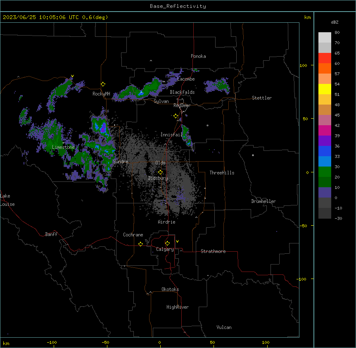The height and width of the screenshot is (348, 356).
Task: Click the km unit label at bottom left
Action: (6, 343)
